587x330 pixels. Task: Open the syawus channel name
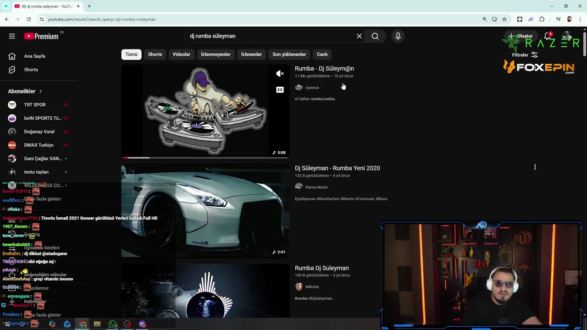(x=312, y=88)
